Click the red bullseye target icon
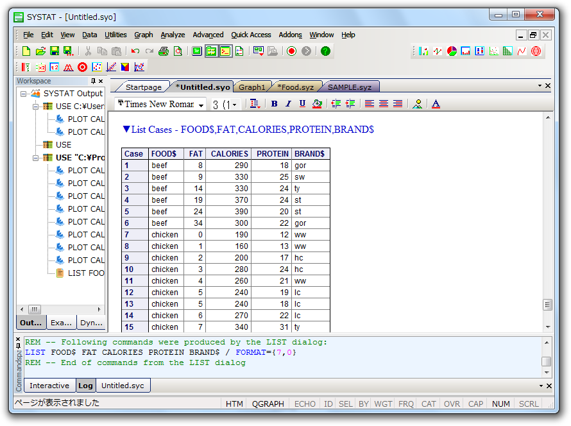571x426 pixels. point(83,67)
